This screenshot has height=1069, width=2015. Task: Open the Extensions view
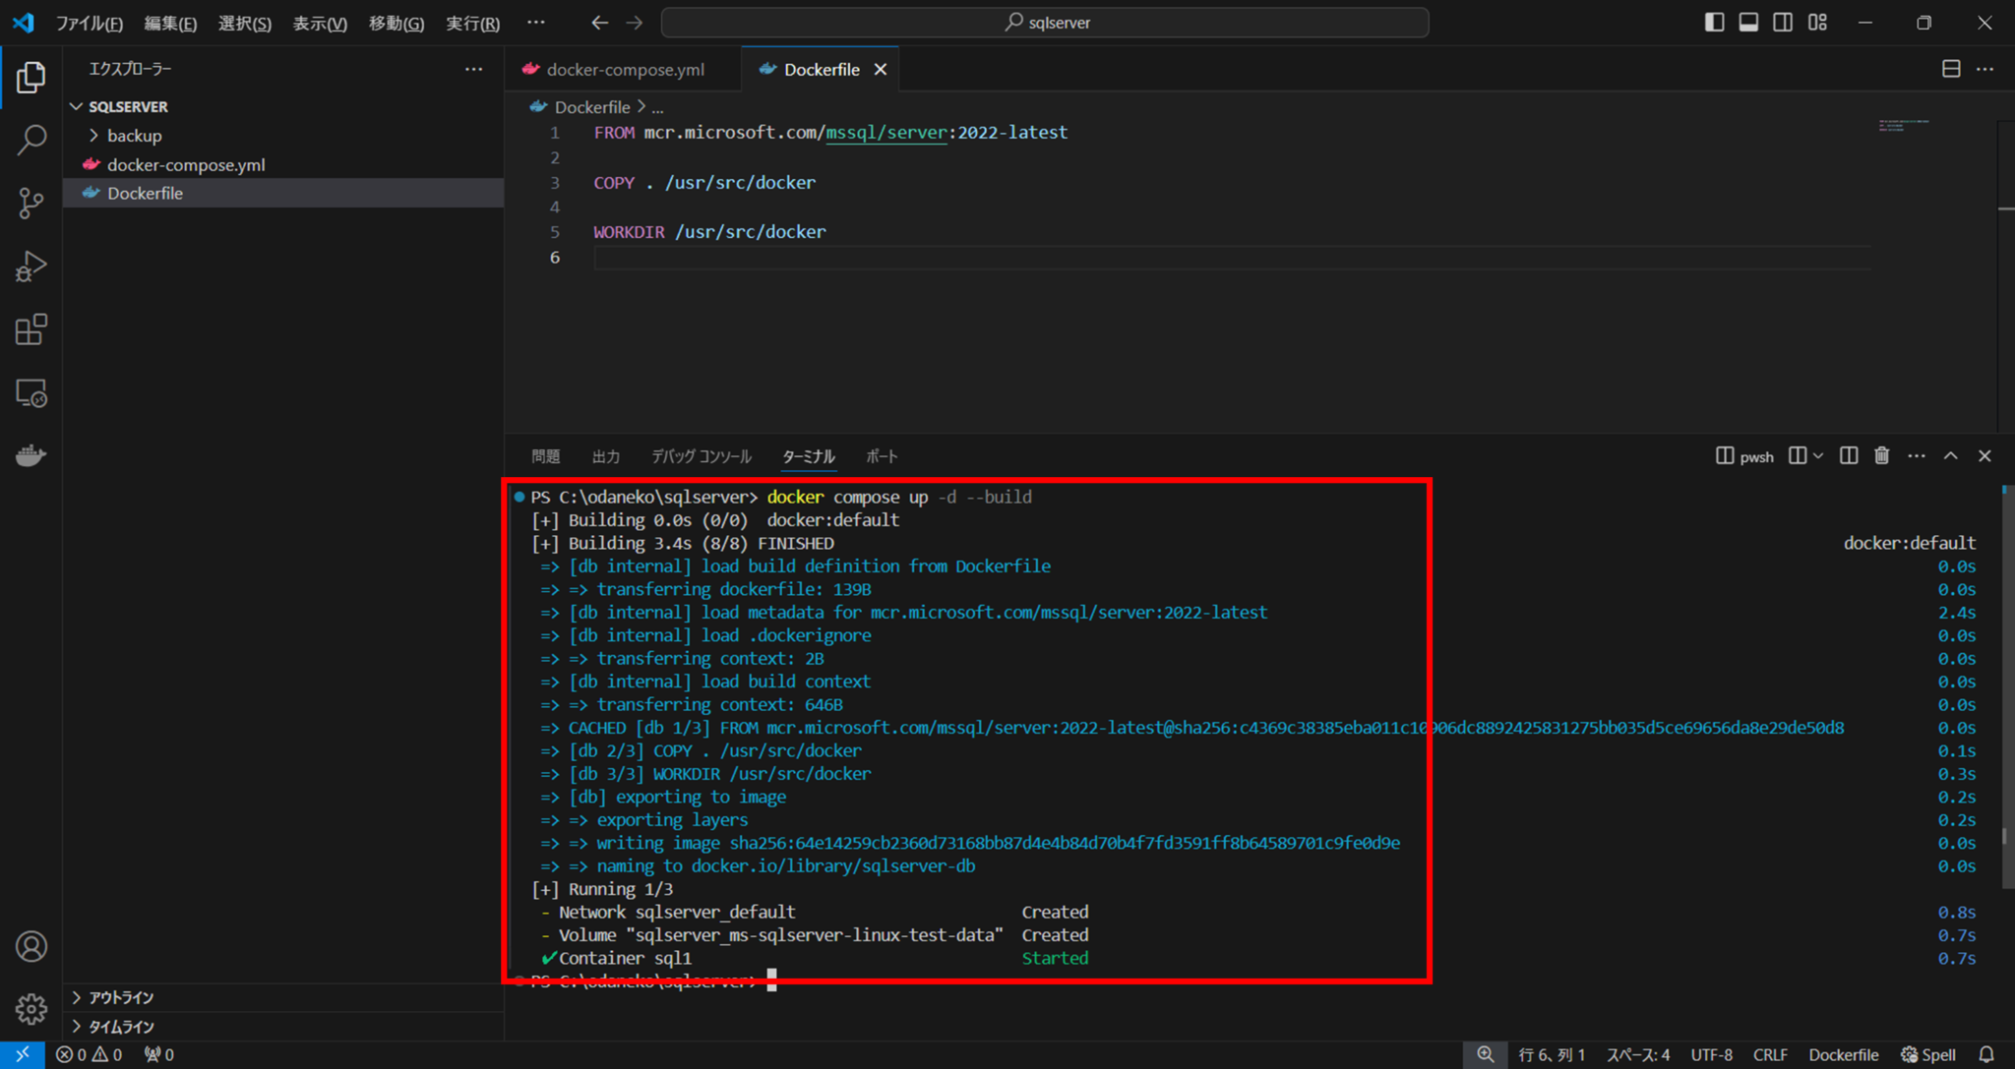[x=31, y=329]
